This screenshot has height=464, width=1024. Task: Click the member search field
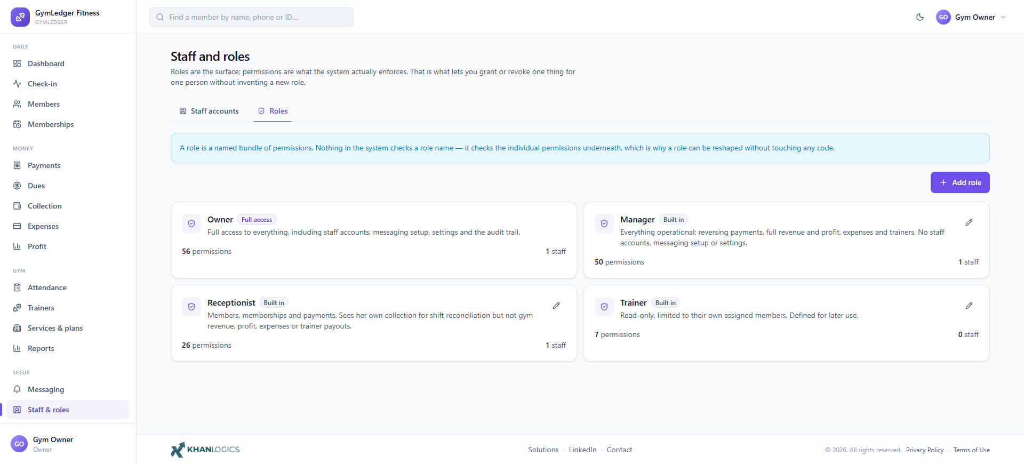252,17
